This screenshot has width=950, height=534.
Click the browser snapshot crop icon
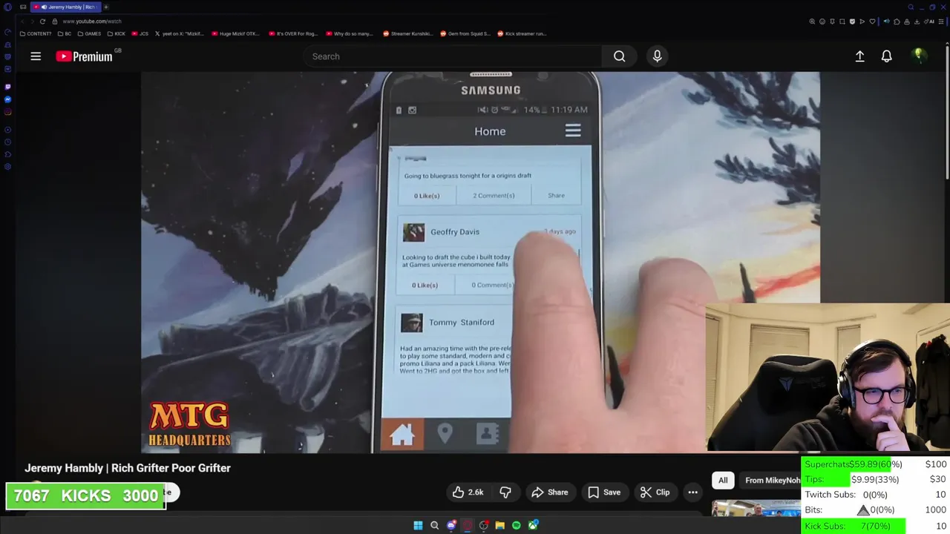(x=842, y=22)
